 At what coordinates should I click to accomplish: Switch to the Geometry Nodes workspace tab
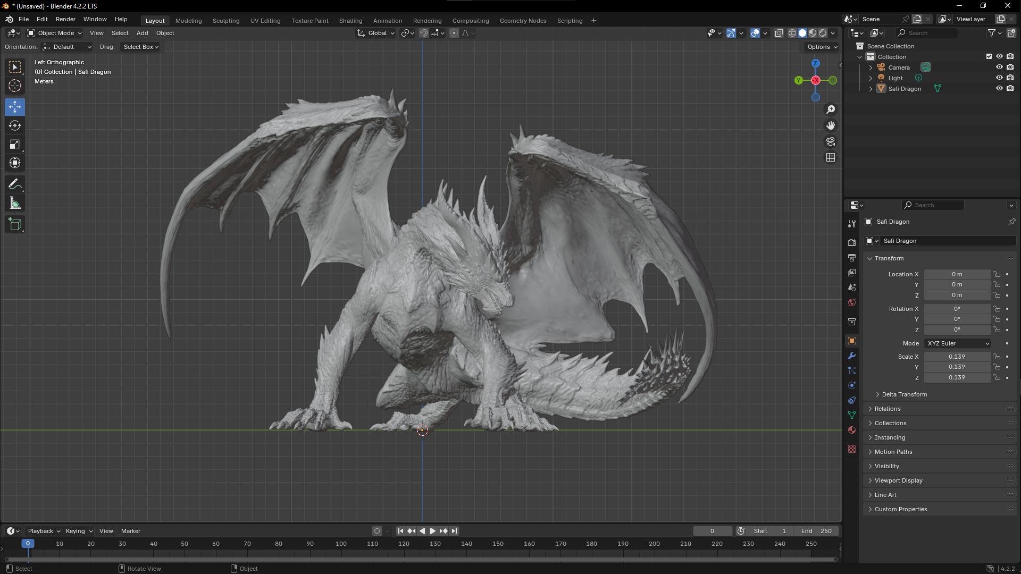tap(523, 21)
